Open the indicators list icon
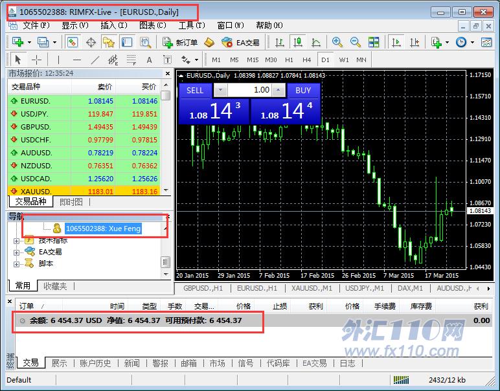Viewport: 500px width, 391px height. 437,42
